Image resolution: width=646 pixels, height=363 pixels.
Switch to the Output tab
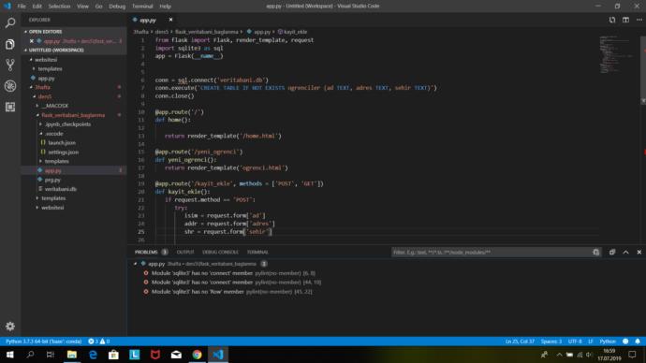point(185,253)
